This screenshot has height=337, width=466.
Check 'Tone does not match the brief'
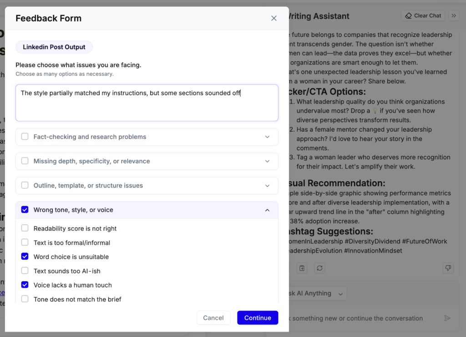tap(25, 299)
